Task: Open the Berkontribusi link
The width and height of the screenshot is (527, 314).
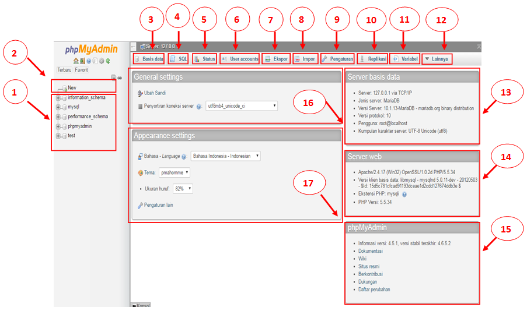Action: 371,274
